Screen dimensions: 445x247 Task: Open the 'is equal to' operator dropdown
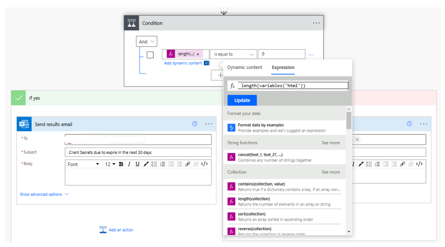pos(233,54)
